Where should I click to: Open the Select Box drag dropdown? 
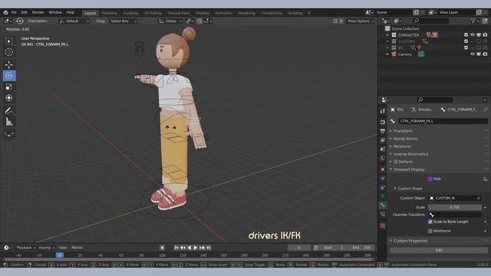point(123,21)
